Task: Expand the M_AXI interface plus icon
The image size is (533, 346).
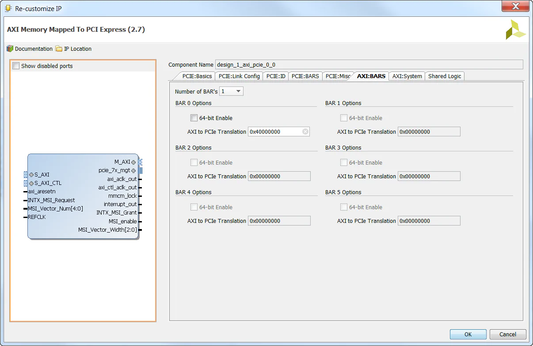Action: pyautogui.click(x=133, y=162)
